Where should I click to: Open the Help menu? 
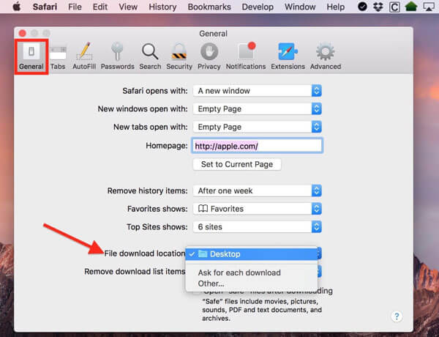click(x=335, y=7)
